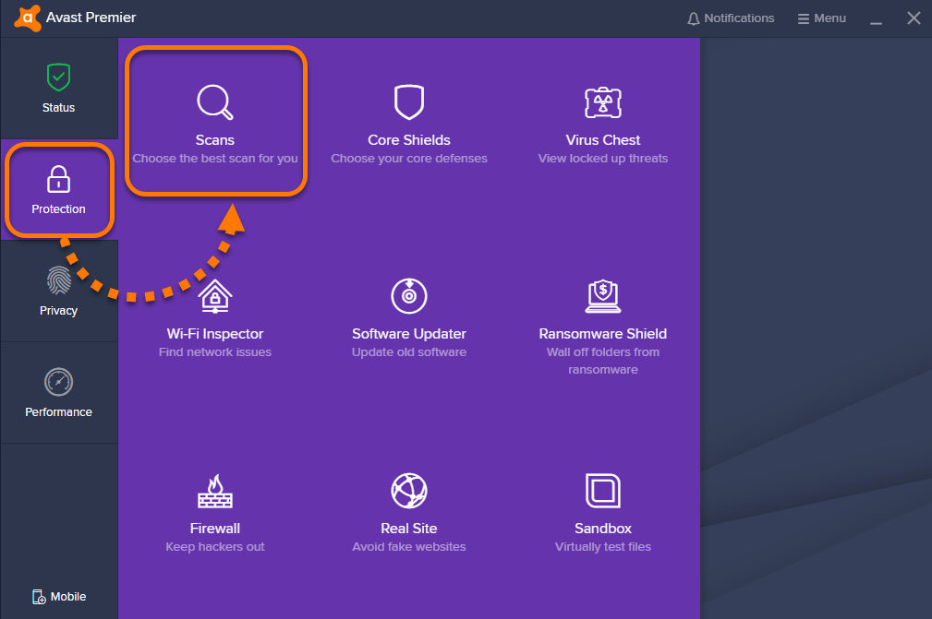
Task: Open the Scans magnifying glass icon
Action: 215,102
